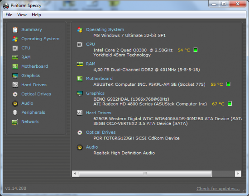The width and height of the screenshot is (249, 196).
Task: Select Audio label in the sidebar
Action: click(x=27, y=103)
